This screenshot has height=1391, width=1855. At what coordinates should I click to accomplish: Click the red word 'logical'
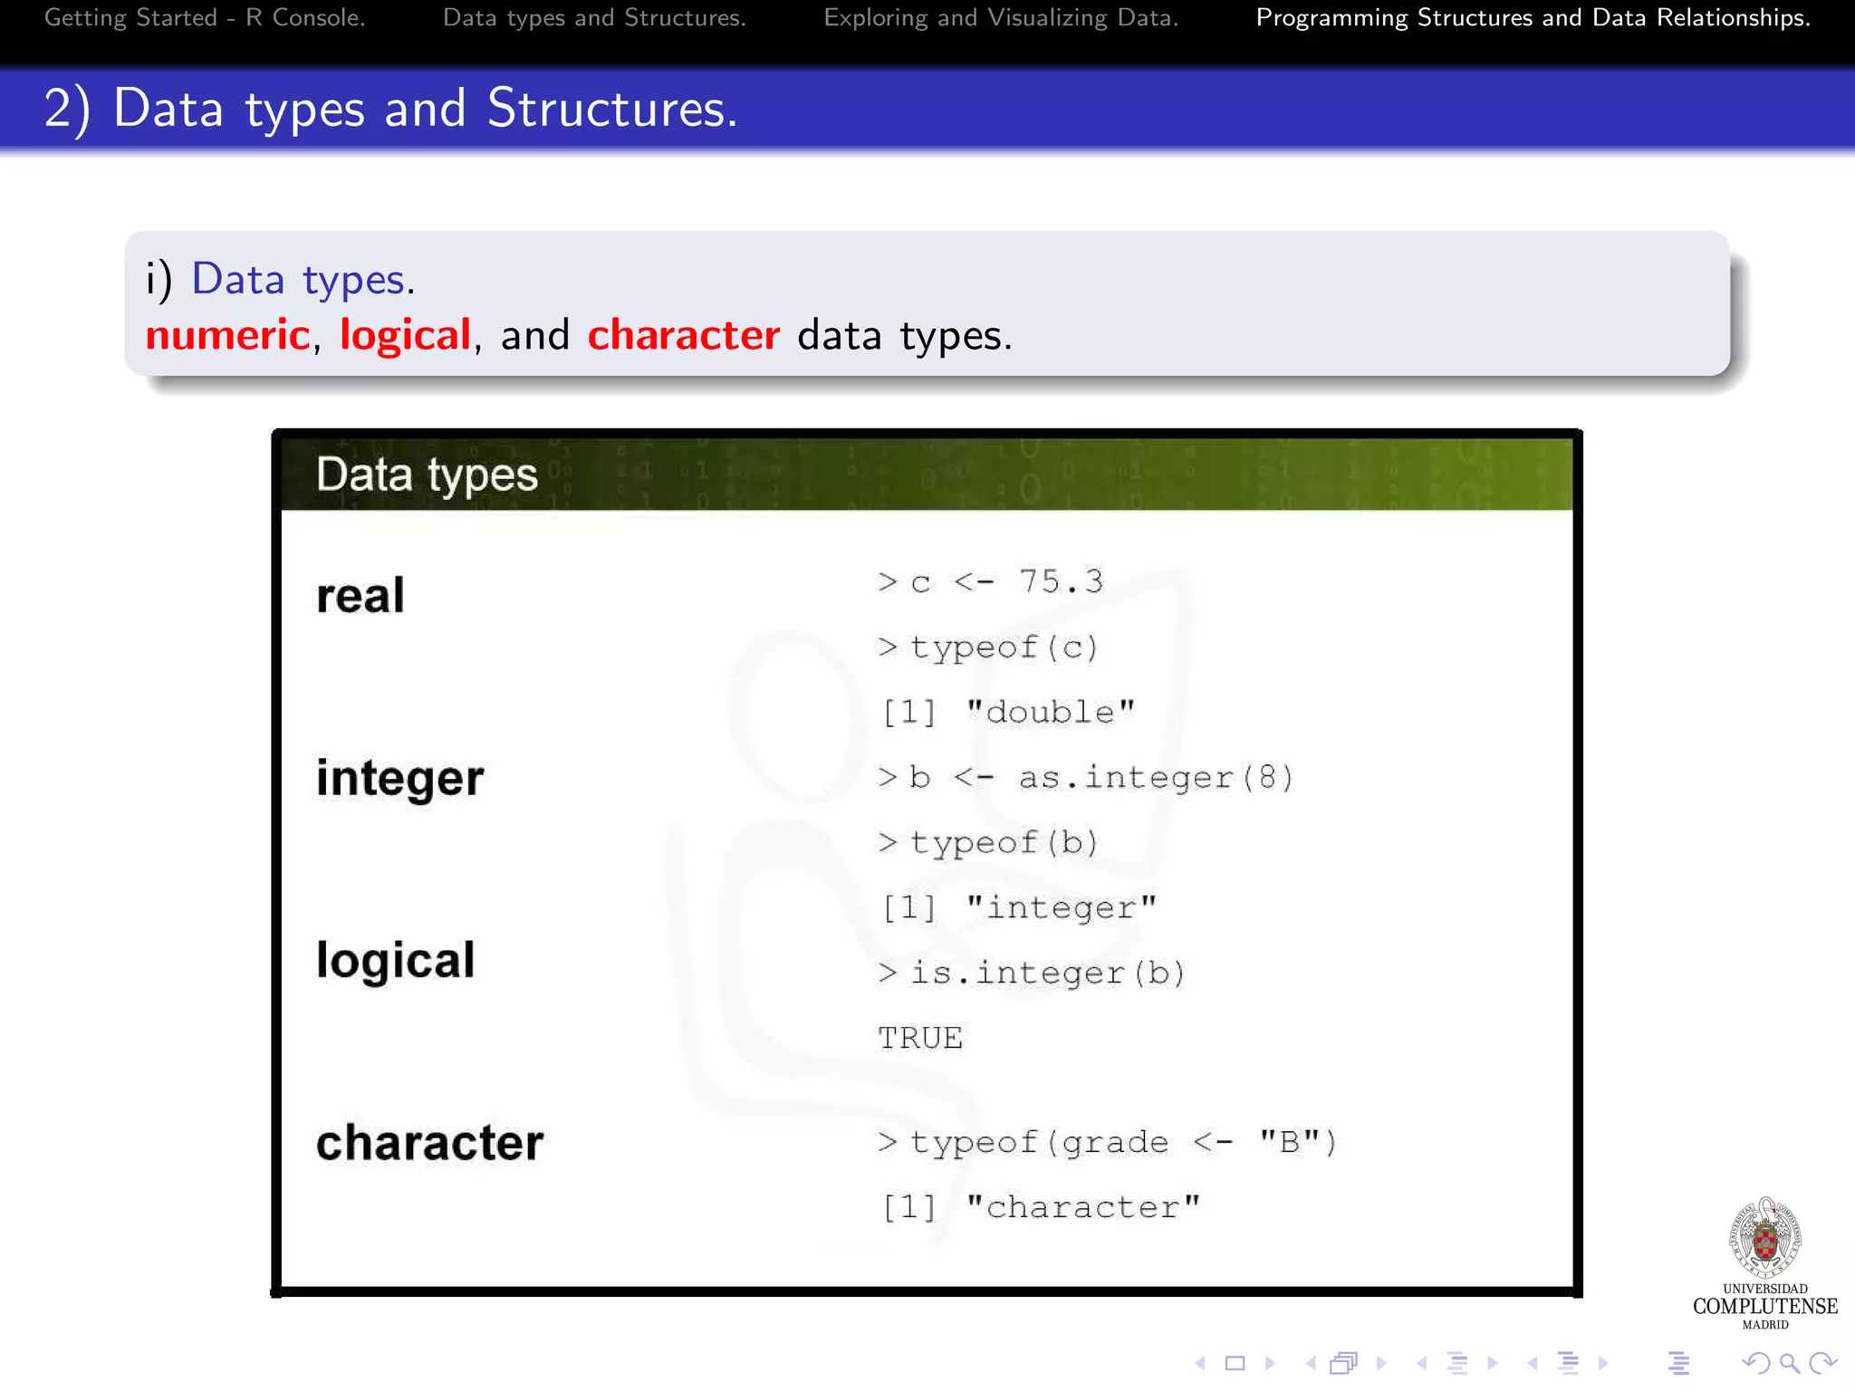[405, 335]
